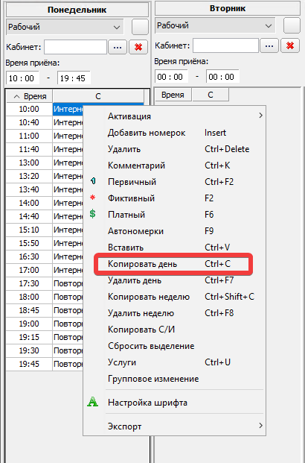Viewport: 305px width, 463px height.
Task: Click the red X clear button for Понедельник кабинет
Action: click(x=138, y=47)
